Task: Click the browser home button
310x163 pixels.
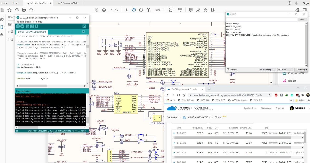Action: click(x=184, y=95)
